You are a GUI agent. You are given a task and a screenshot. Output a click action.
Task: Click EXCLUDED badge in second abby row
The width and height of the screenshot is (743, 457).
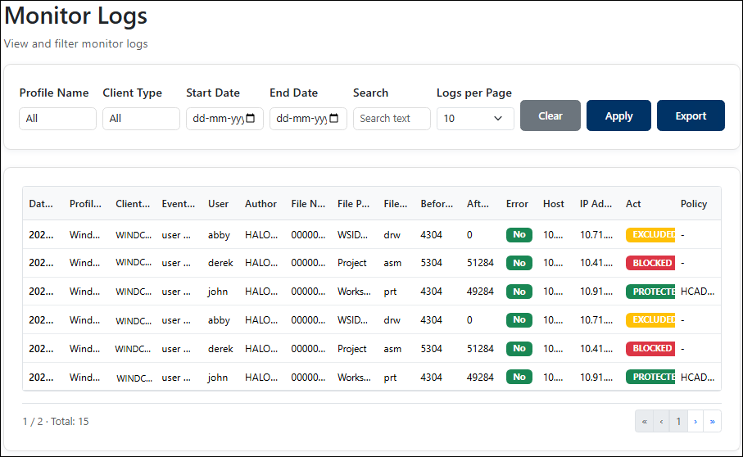tap(650, 319)
